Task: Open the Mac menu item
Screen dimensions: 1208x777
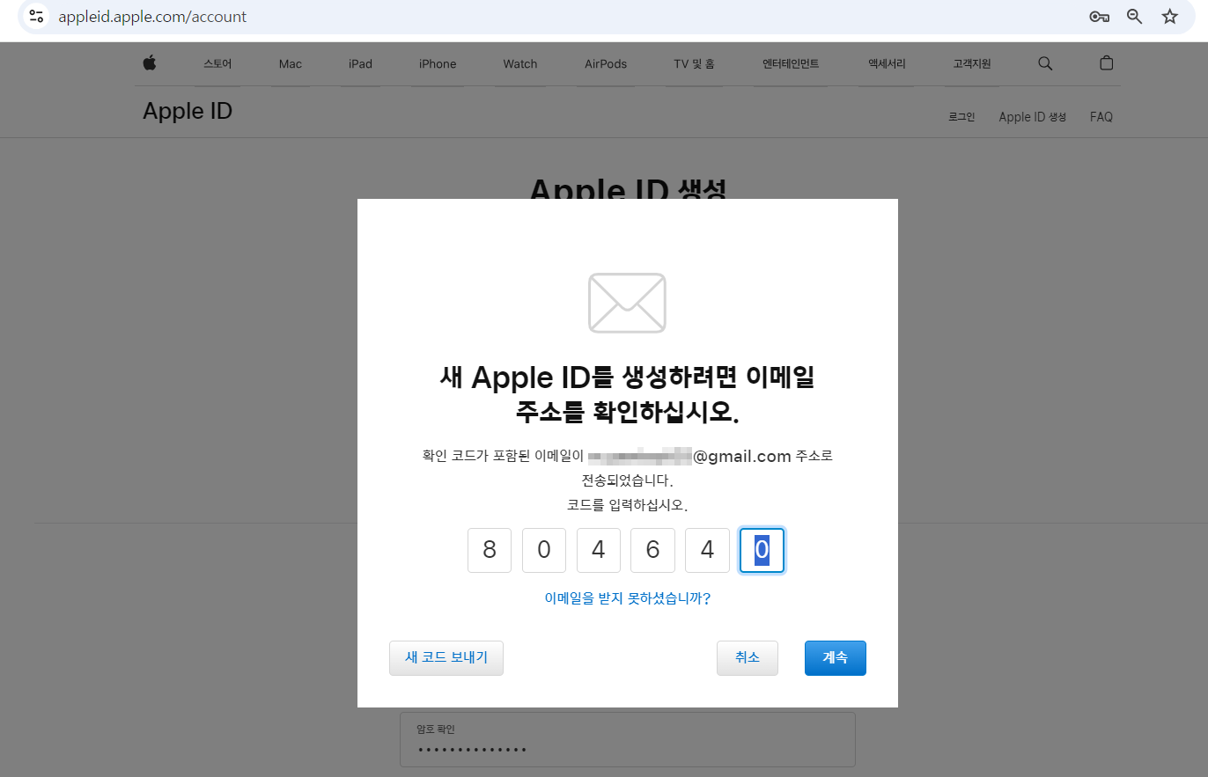Action: 291,63
